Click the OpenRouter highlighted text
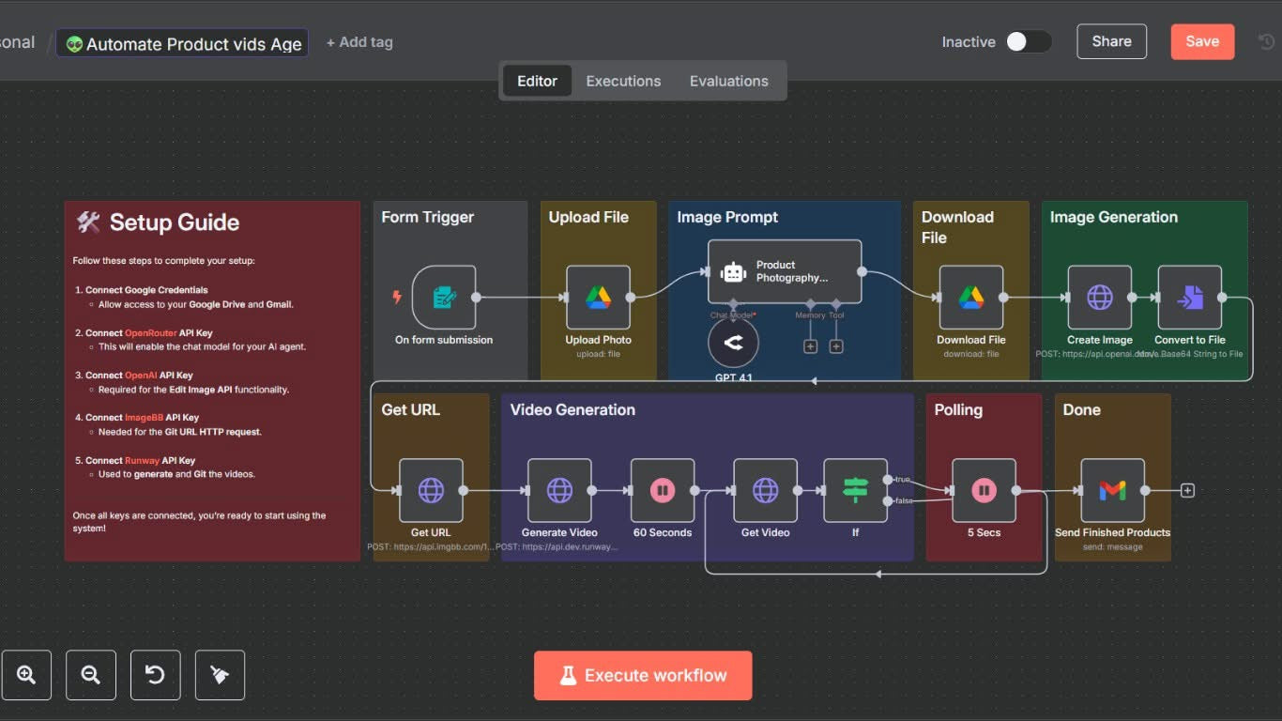This screenshot has width=1282, height=721. point(150,332)
